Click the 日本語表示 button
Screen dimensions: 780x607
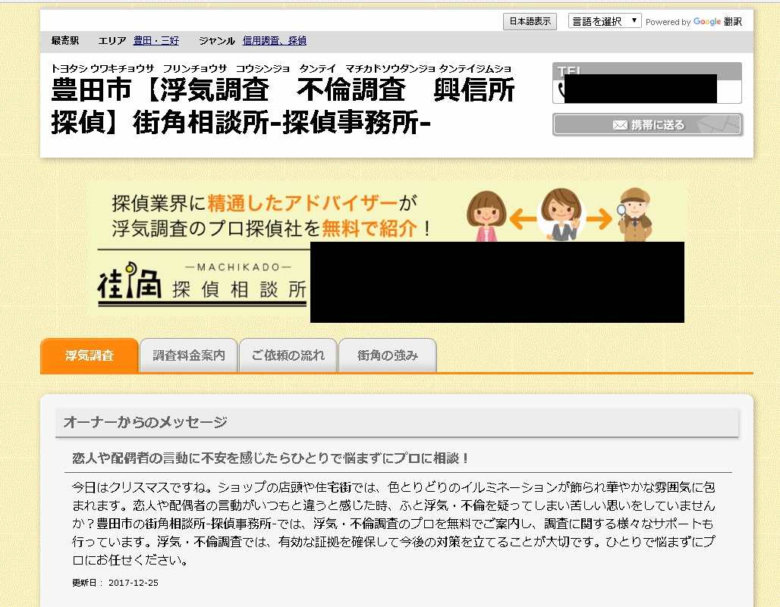[x=530, y=22]
